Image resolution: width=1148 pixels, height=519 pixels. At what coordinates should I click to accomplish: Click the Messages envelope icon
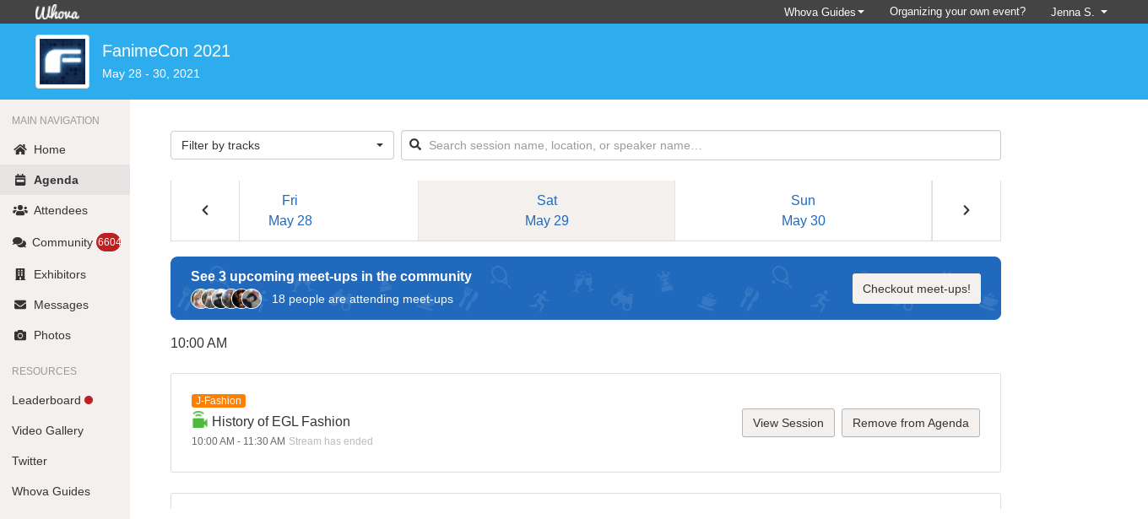point(20,305)
